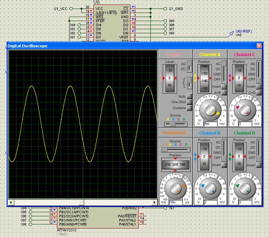
Task: Enable Channel C C+D summing
Action: click(x=259, y=93)
